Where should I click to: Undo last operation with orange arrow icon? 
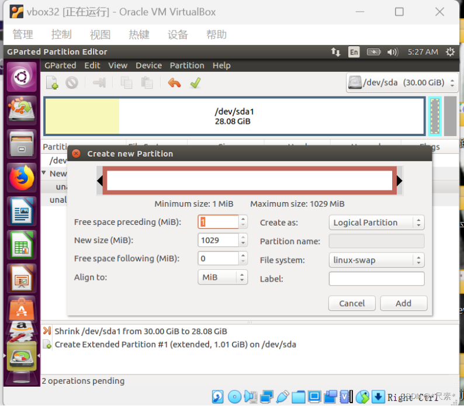[174, 82]
